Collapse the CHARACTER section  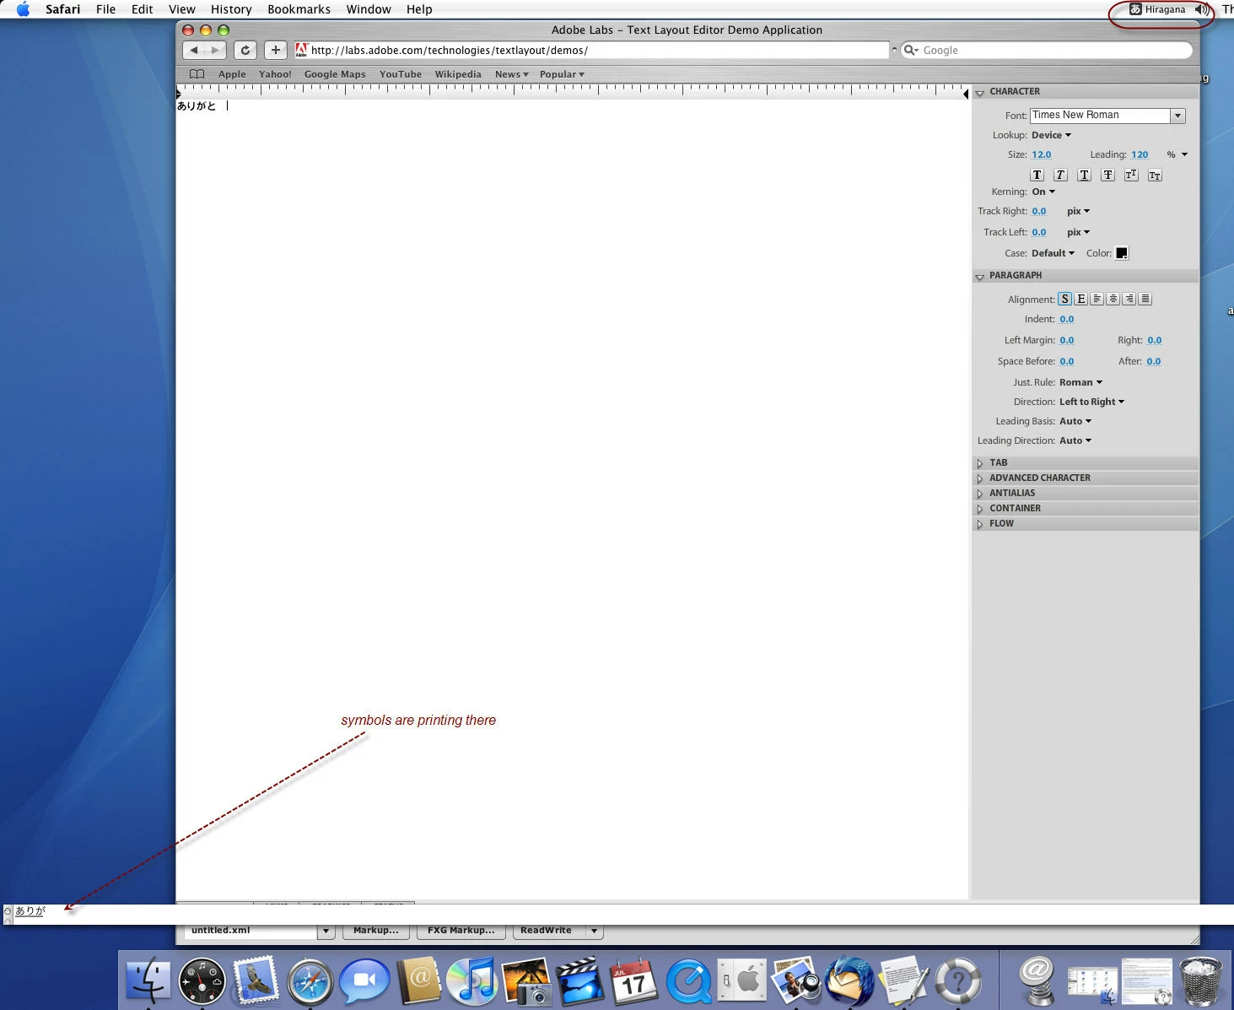980,93
